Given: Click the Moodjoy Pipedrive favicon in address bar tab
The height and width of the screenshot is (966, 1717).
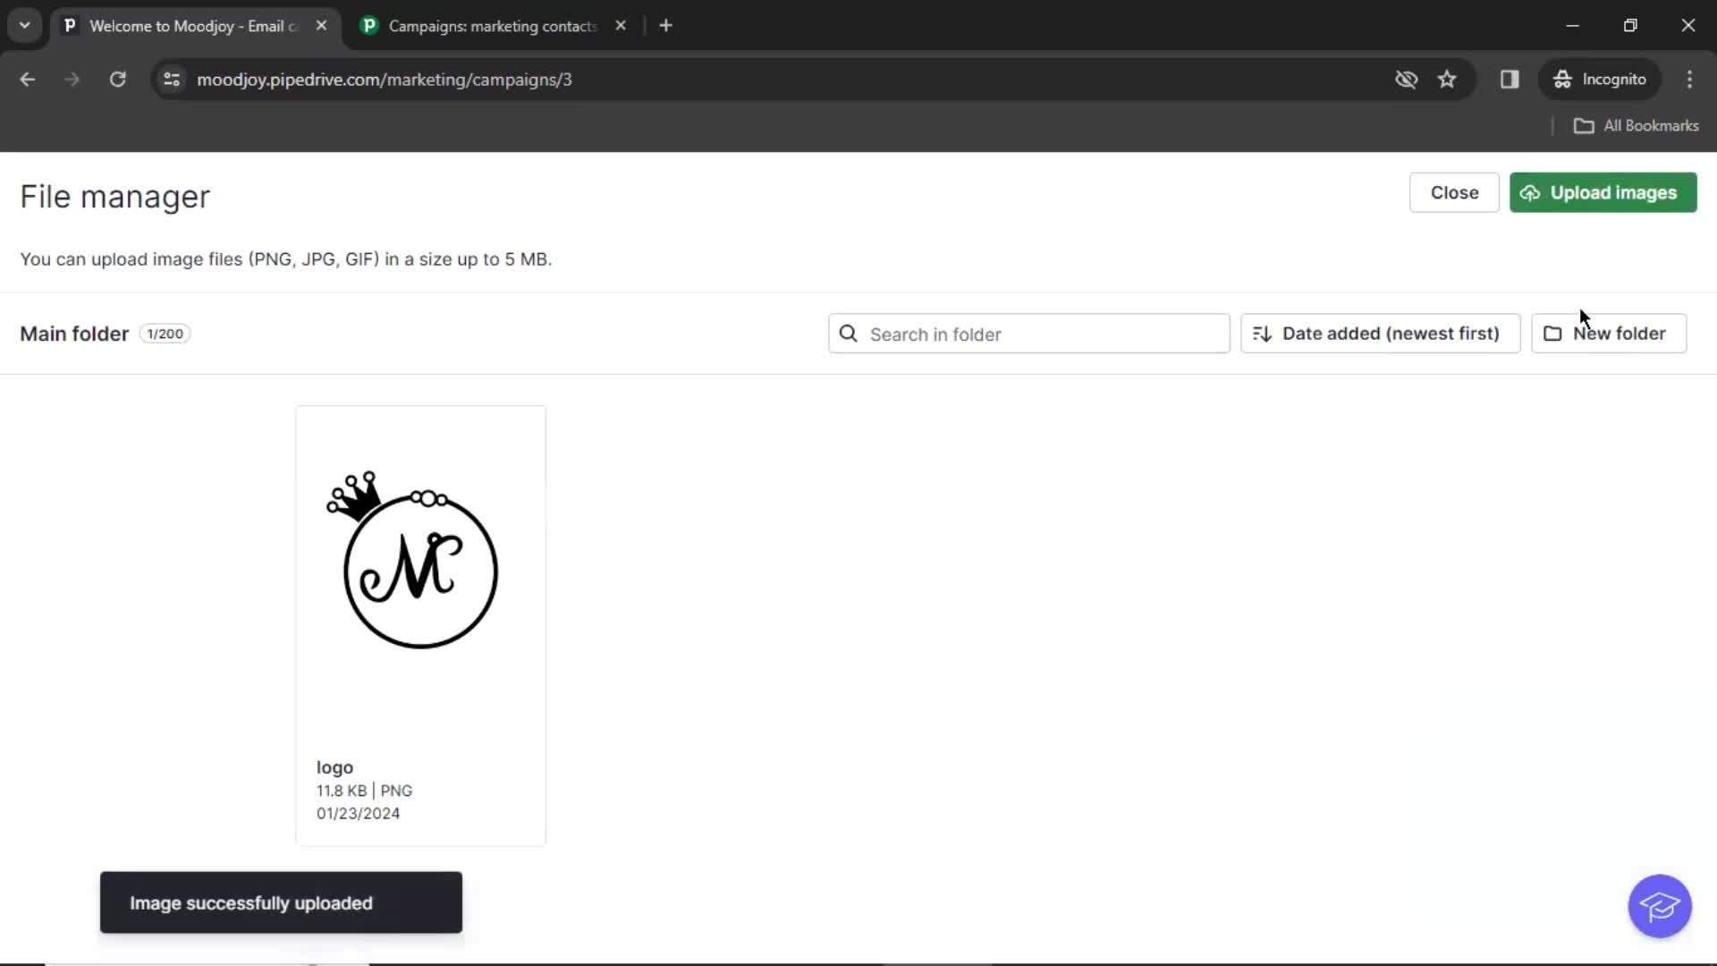Looking at the screenshot, I should (x=70, y=26).
